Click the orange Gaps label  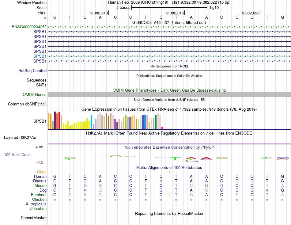point(42,172)
